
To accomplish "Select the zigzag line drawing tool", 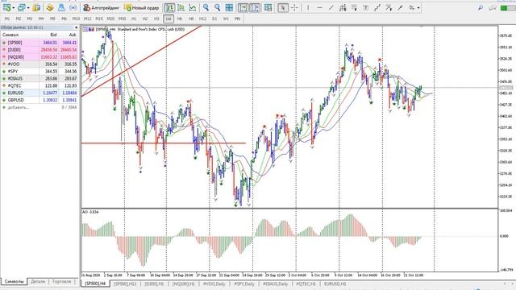I will 377,7.
